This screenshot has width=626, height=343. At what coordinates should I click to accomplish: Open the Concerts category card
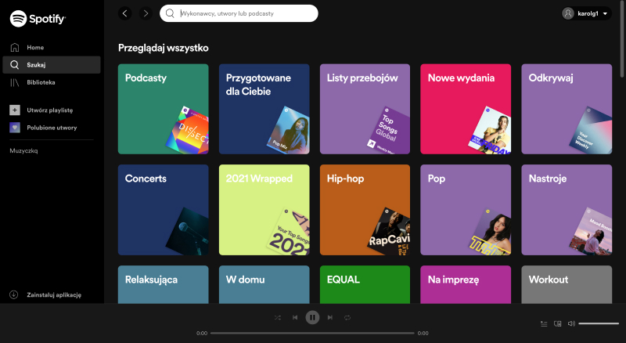(x=164, y=210)
